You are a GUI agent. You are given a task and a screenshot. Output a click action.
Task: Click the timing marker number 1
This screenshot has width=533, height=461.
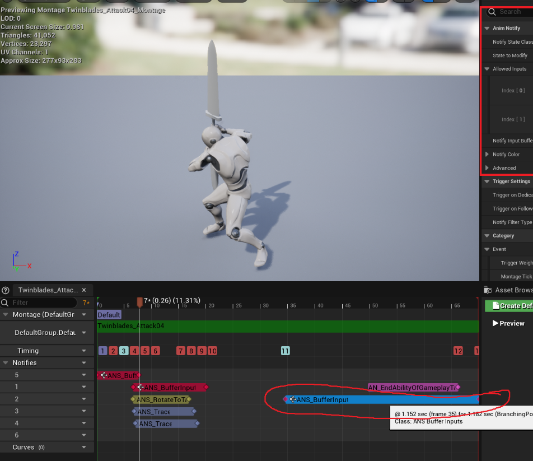click(102, 351)
